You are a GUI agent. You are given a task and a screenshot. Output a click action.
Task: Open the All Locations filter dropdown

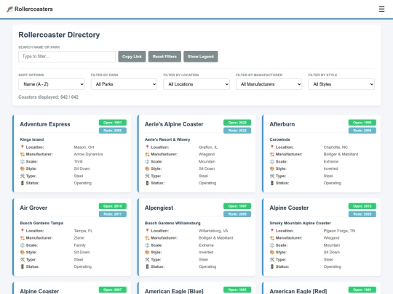pos(196,84)
